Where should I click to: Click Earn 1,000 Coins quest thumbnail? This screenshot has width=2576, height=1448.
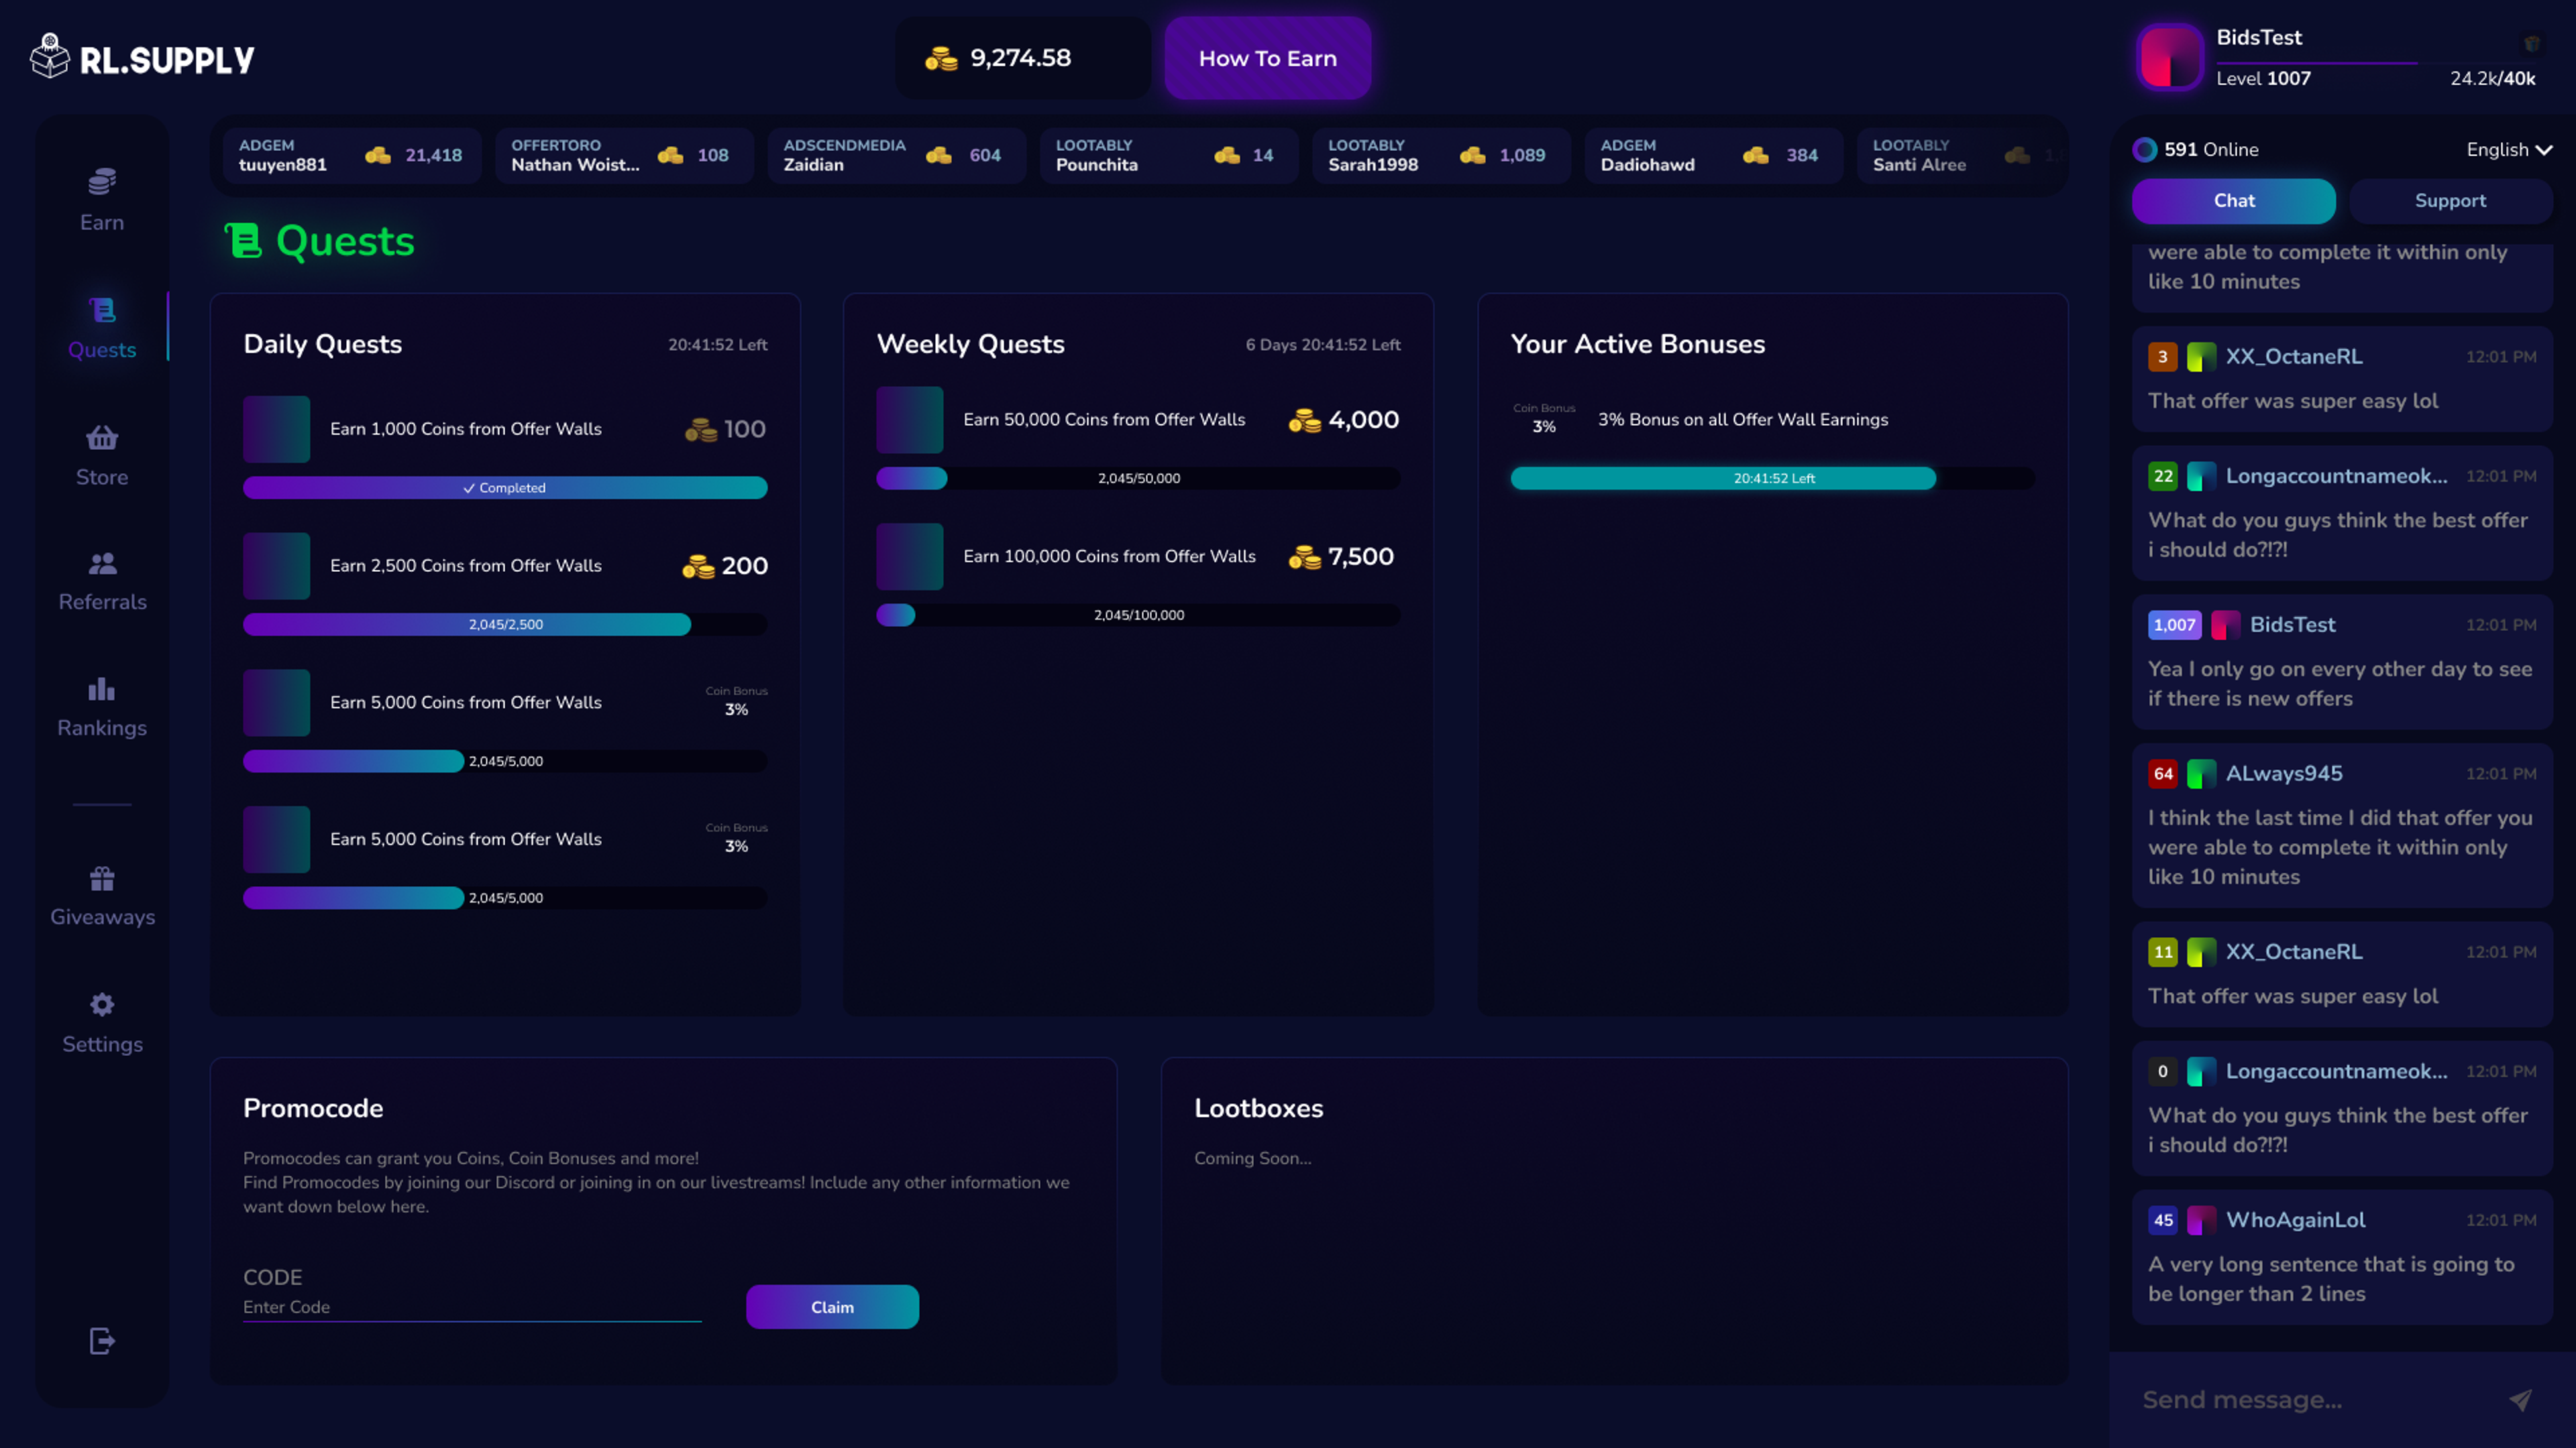276,430
